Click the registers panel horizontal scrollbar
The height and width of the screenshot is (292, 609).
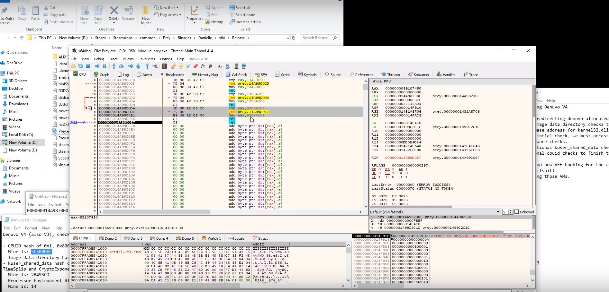[451, 207]
